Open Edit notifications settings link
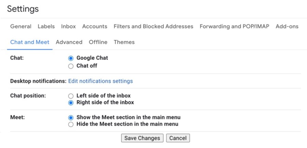The height and width of the screenshot is (148, 307). 100,81
